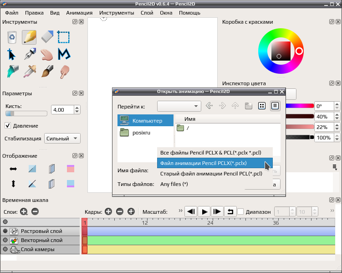Toggle visibility of Векторный слой

(x=5, y=240)
